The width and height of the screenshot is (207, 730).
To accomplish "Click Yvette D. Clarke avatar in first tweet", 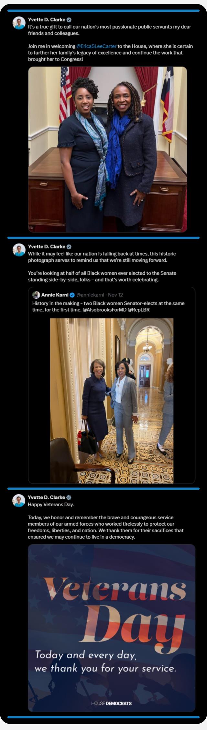I will pyautogui.click(x=19, y=23).
